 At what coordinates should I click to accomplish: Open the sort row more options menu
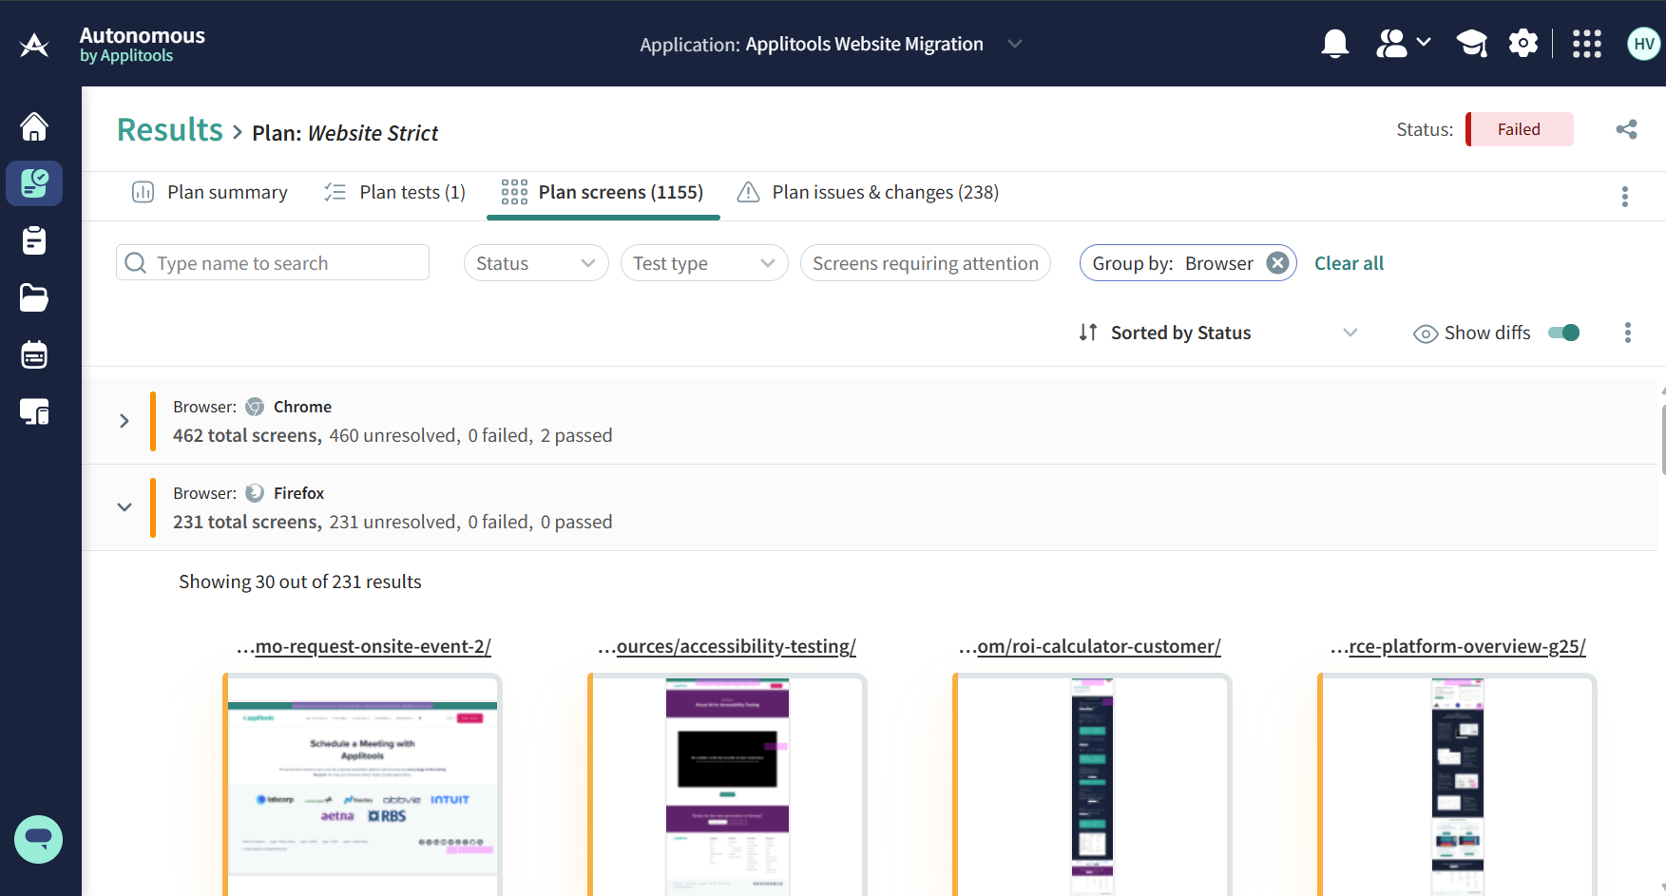[x=1628, y=333]
